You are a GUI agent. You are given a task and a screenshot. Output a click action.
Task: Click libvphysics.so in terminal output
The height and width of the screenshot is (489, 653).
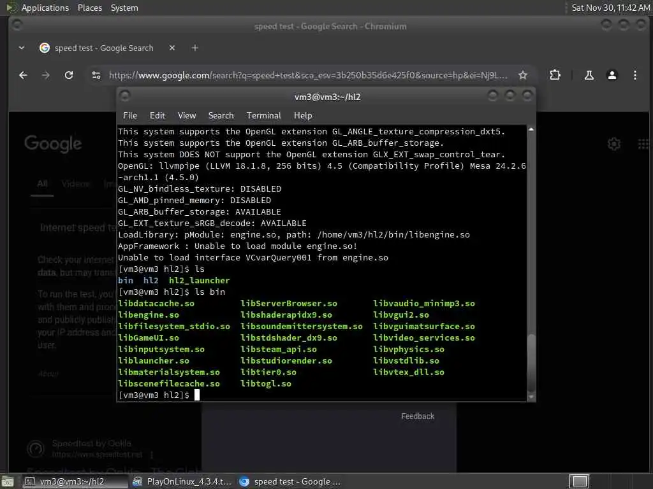[x=409, y=350]
